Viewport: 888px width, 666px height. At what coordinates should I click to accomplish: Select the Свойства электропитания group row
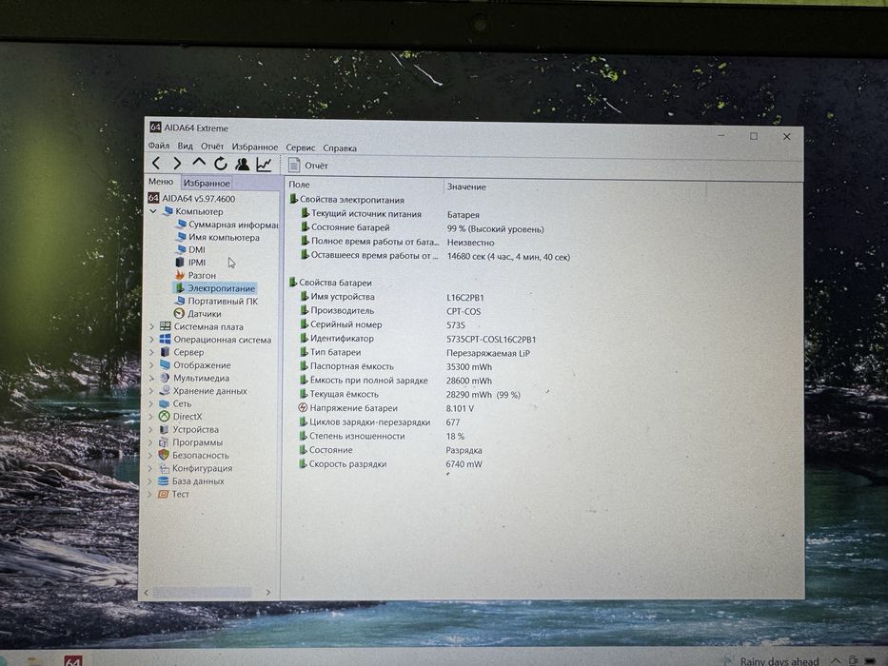coord(346,200)
